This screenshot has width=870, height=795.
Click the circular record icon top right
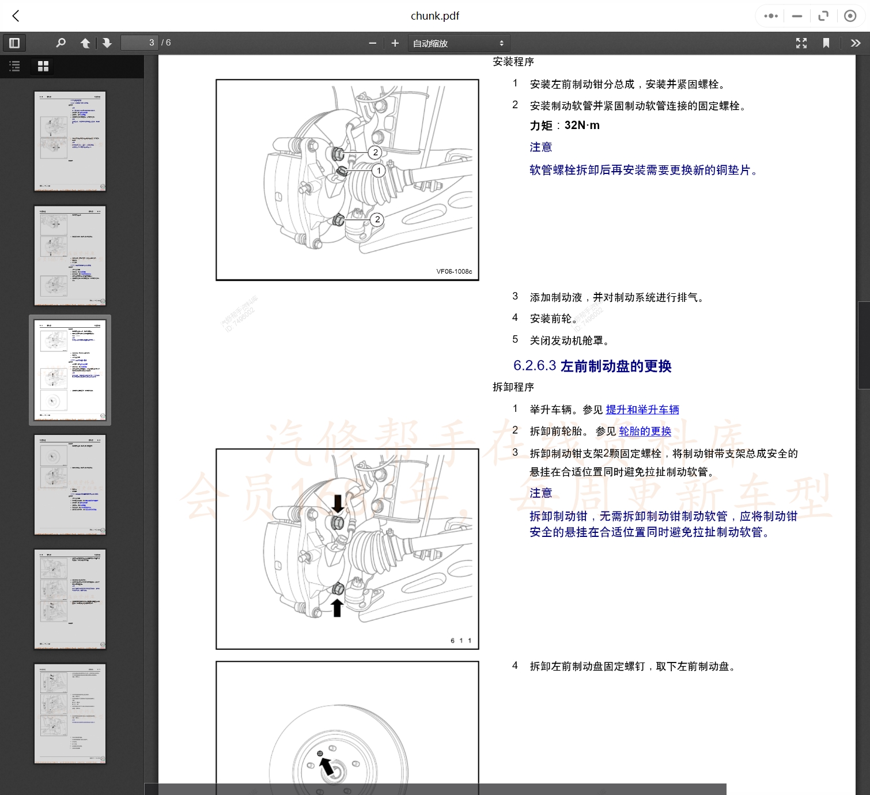coord(850,16)
